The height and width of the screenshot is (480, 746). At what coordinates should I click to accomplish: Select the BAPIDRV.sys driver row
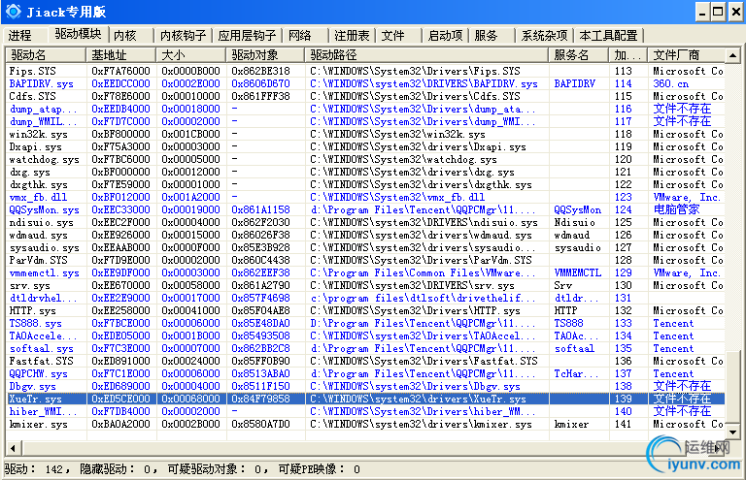click(365, 83)
